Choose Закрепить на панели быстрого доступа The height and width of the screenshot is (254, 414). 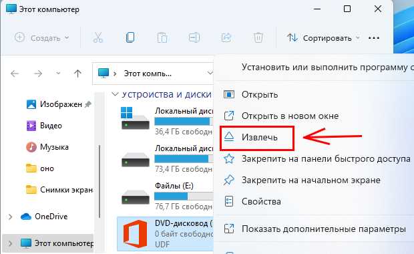(326, 158)
